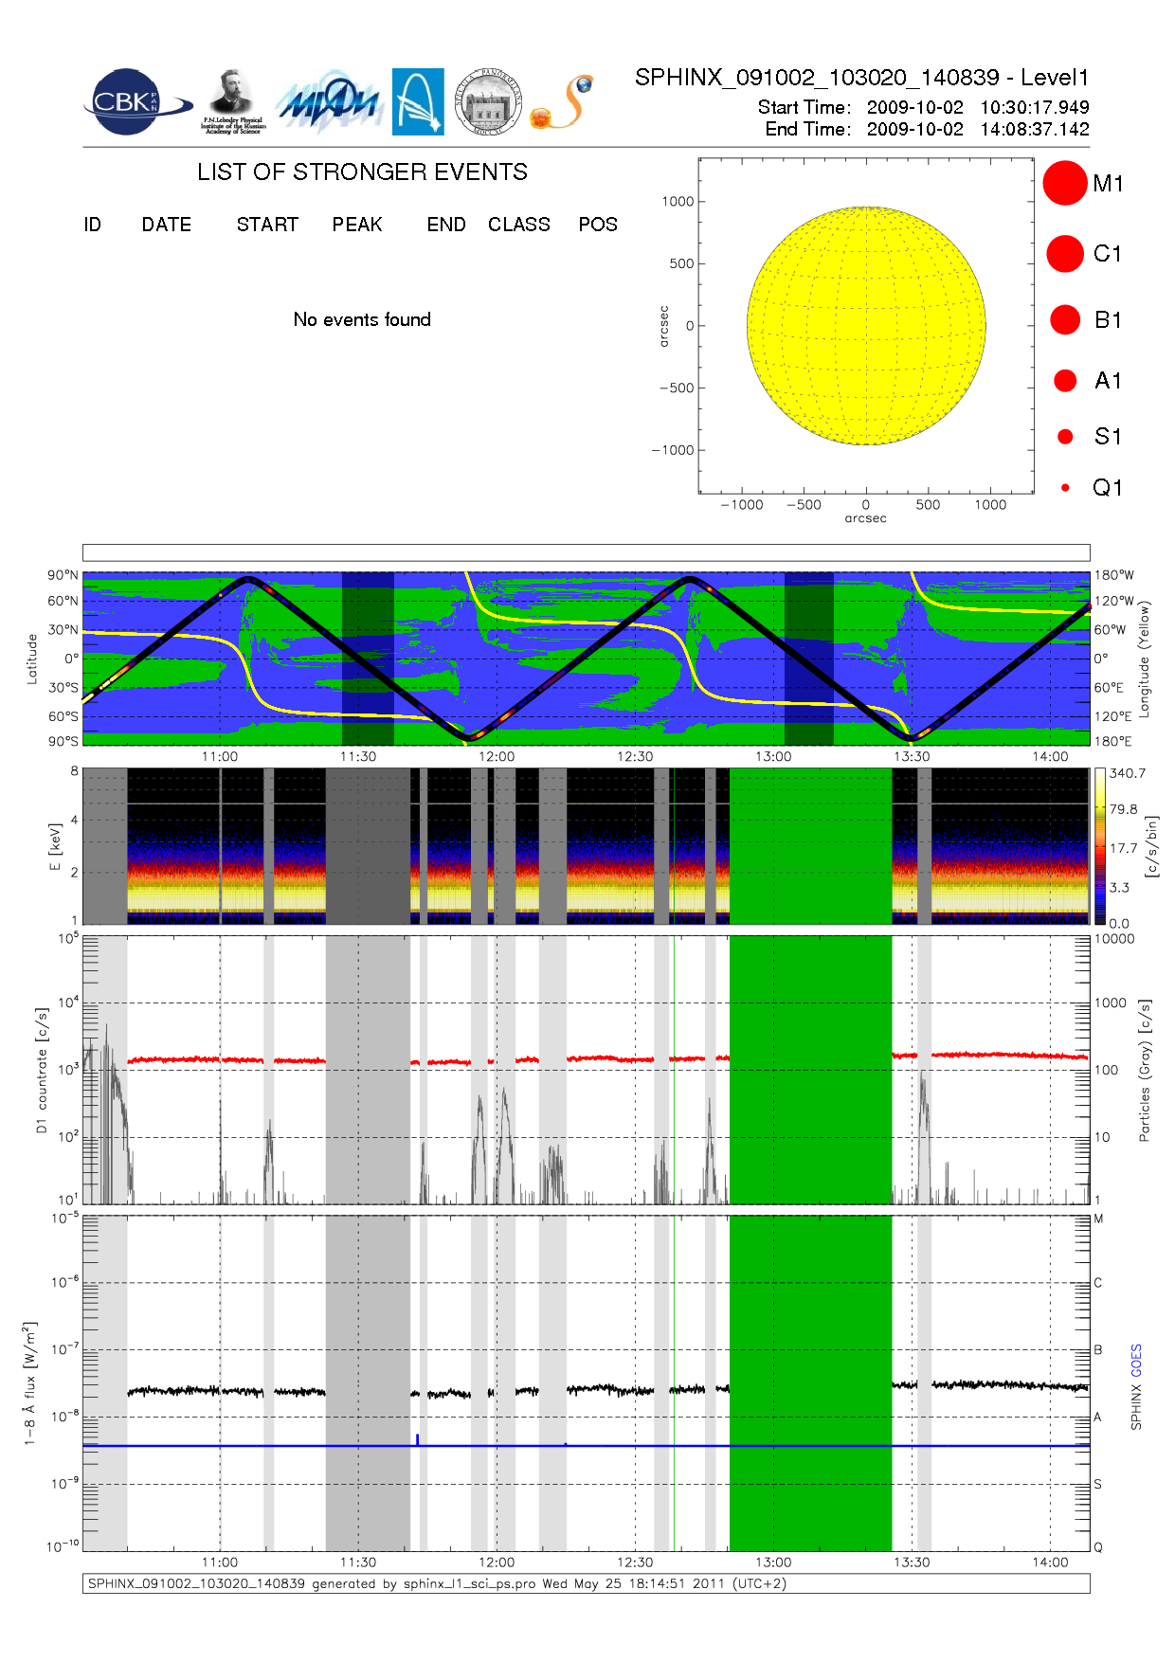Click the CLASS column header
The width and height of the screenshot is (1175, 1662).
click(519, 225)
